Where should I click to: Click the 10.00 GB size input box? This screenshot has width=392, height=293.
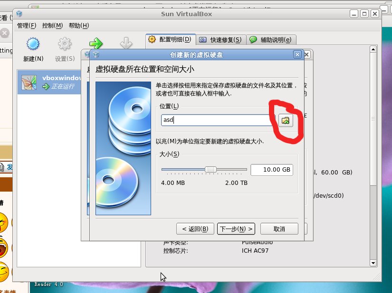tap(272, 170)
